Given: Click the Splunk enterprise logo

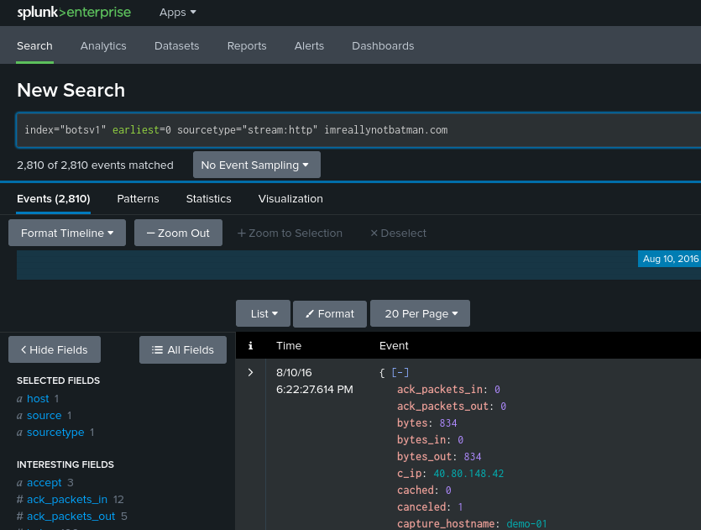Looking at the screenshot, I should click(x=74, y=13).
